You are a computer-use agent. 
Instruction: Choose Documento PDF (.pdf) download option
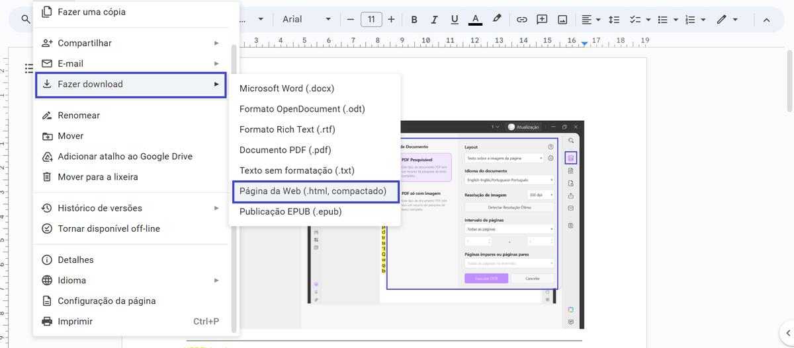285,150
